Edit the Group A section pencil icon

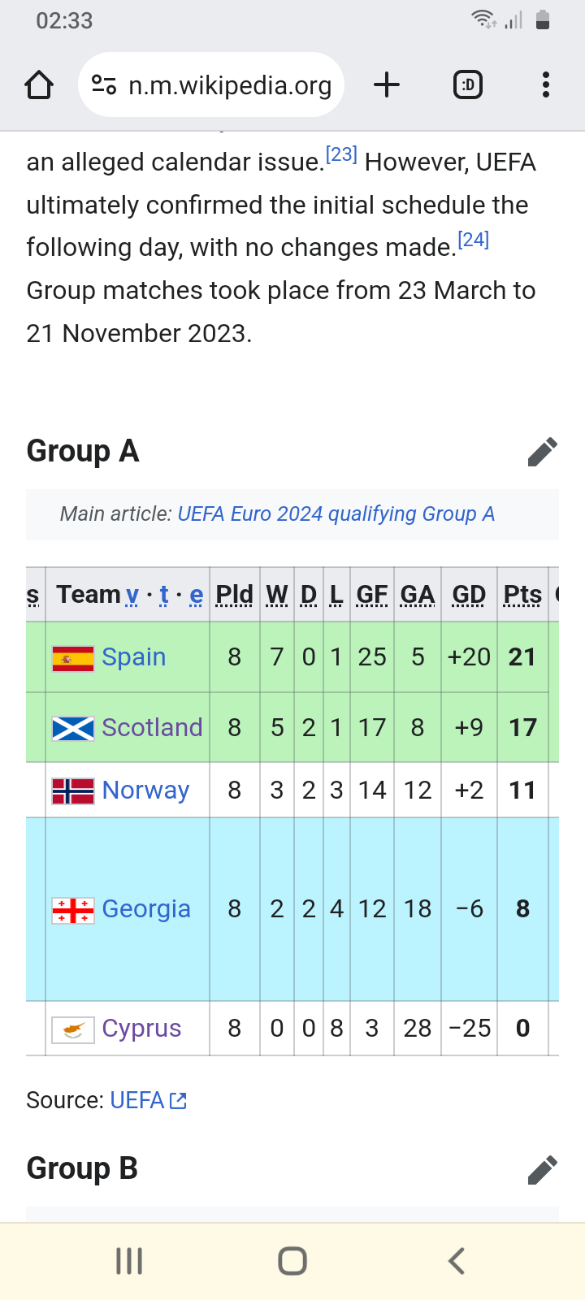542,452
